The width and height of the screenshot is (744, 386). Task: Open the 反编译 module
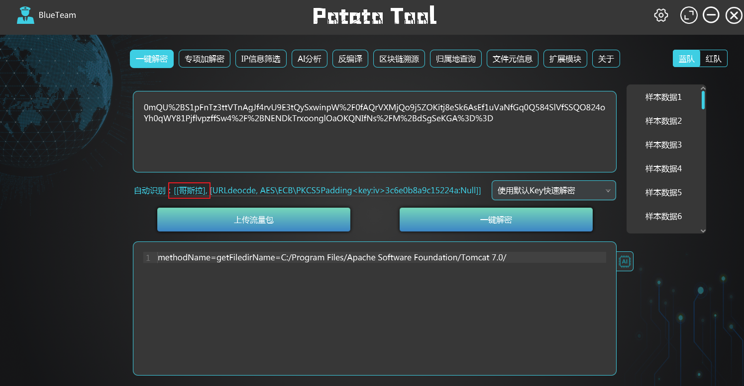tap(350, 58)
